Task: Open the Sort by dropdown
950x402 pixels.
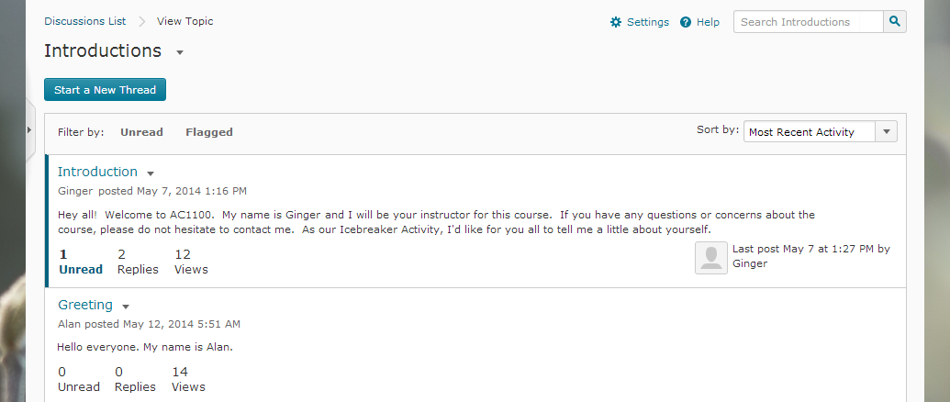Action: point(821,132)
